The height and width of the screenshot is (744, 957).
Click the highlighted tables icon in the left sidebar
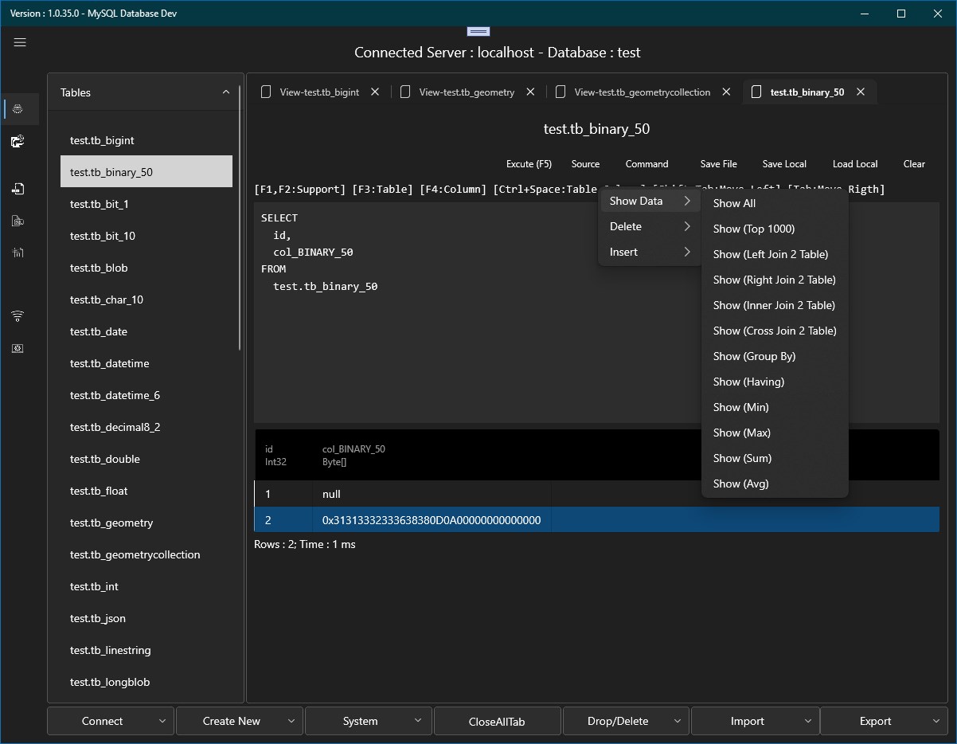pos(18,108)
